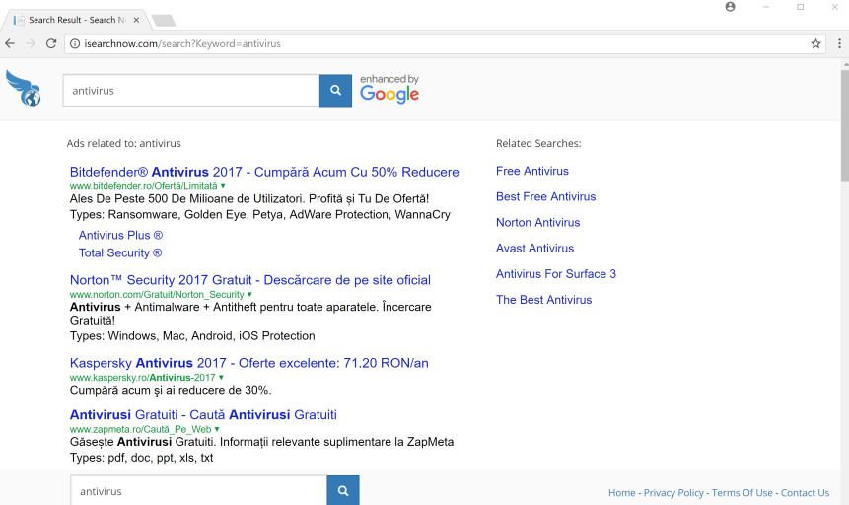Open a new browser tab
Screen dimensions: 849x505
click(164, 21)
